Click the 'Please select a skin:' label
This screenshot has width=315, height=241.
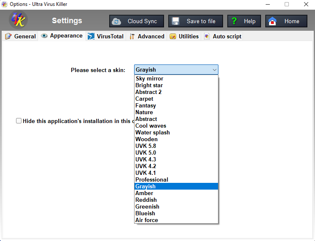click(x=98, y=70)
